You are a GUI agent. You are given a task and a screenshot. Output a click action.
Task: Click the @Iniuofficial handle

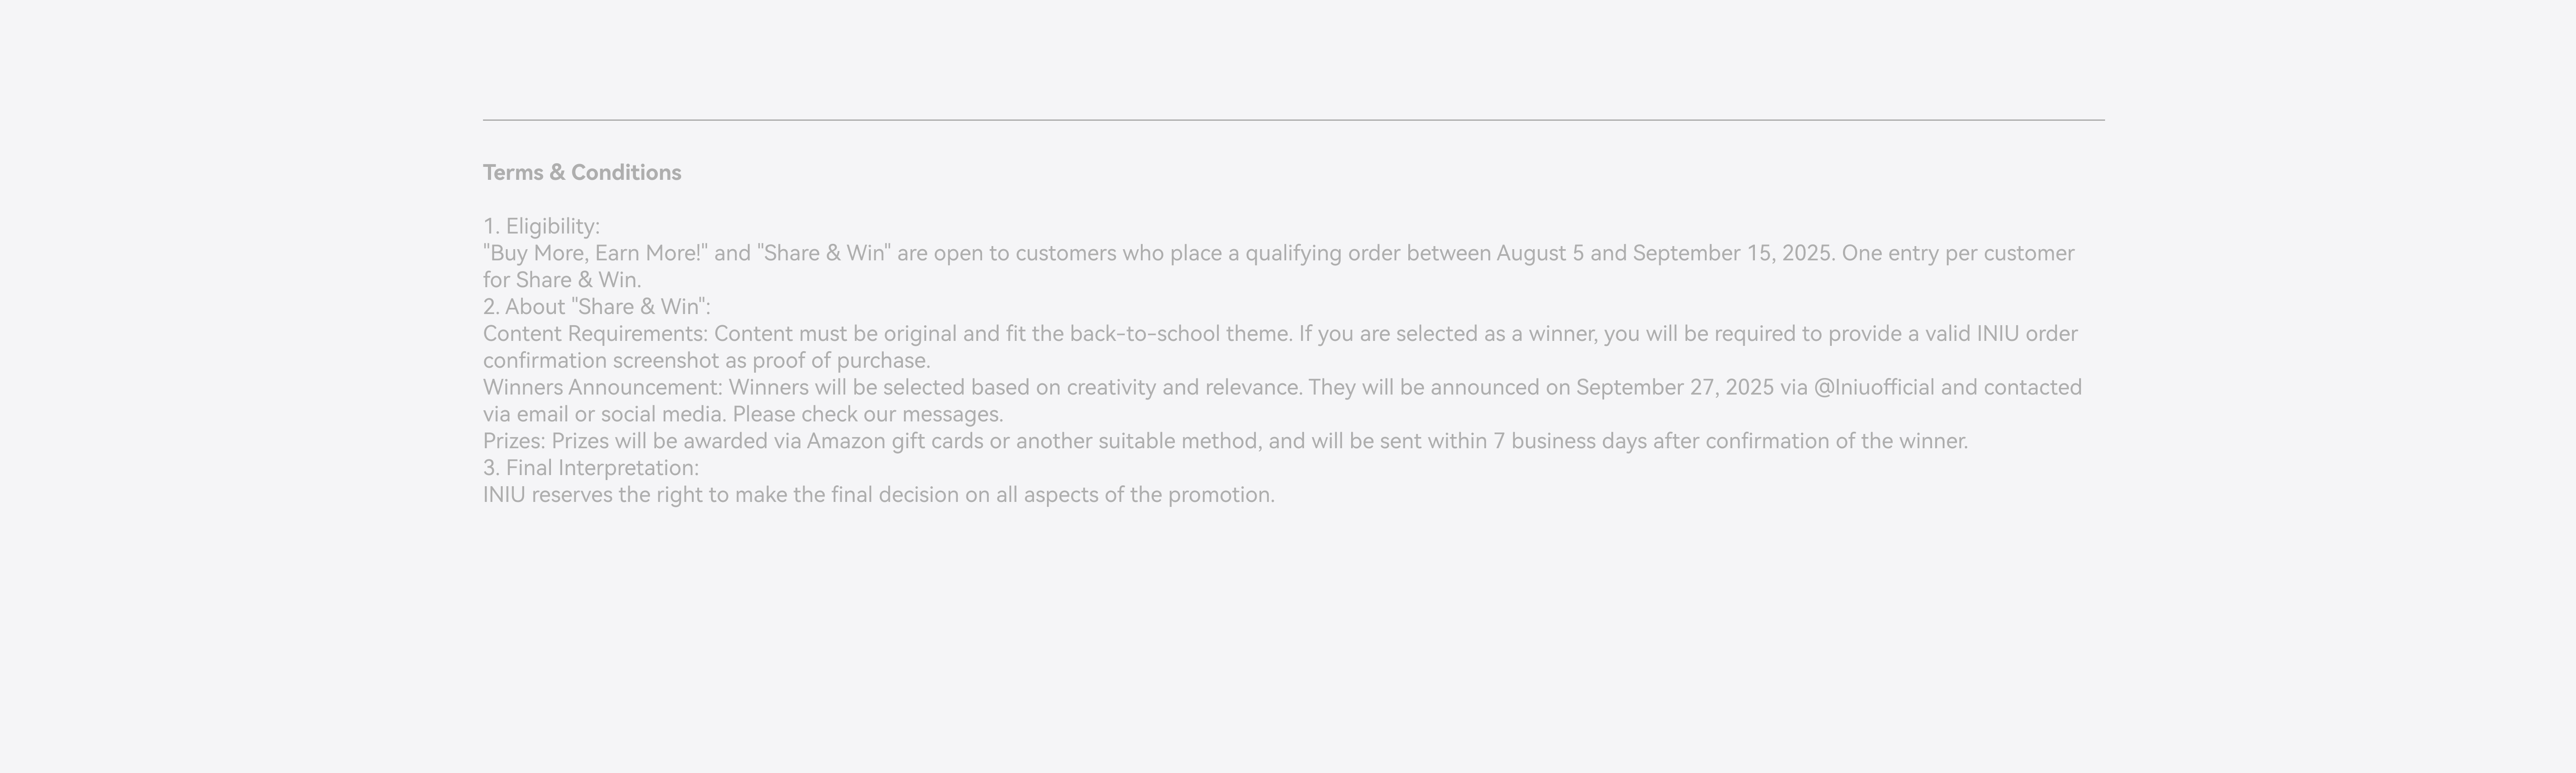(x=1874, y=388)
